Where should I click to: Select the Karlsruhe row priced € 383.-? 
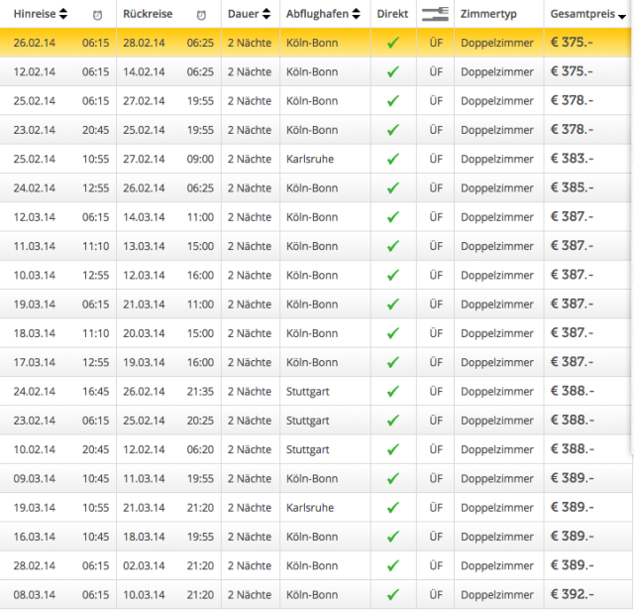point(315,159)
